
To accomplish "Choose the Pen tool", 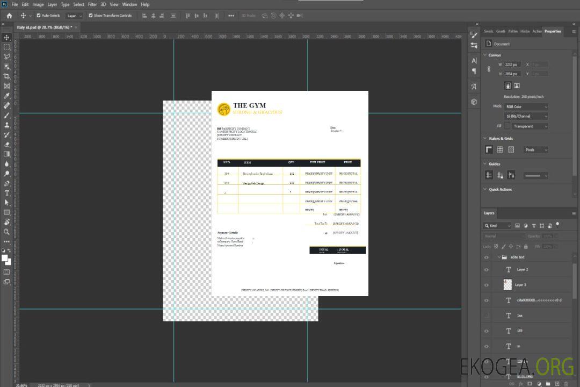I will pos(7,183).
